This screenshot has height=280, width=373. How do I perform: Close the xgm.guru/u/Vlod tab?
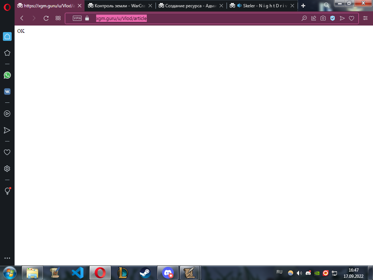(x=80, y=6)
